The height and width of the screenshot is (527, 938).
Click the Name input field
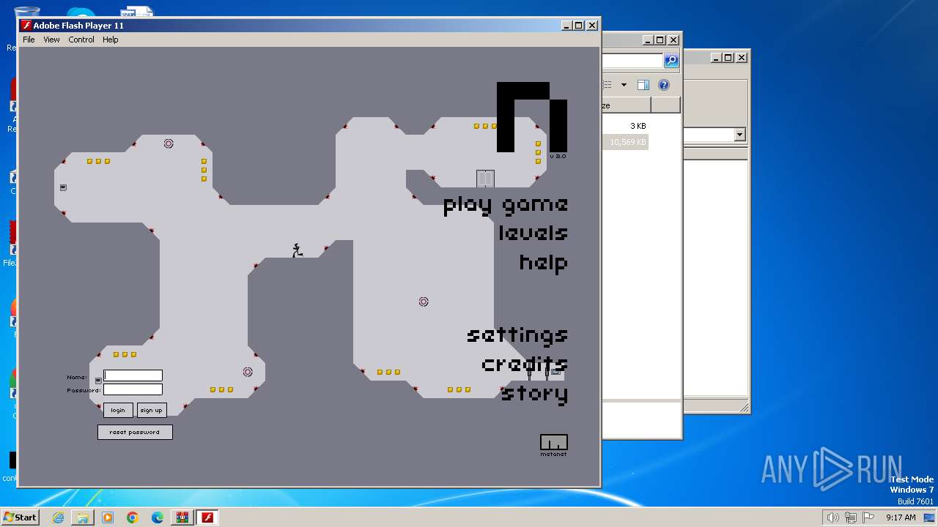(133, 375)
